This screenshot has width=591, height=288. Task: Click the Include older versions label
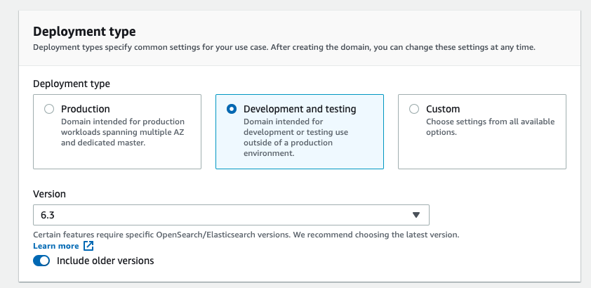(105, 261)
